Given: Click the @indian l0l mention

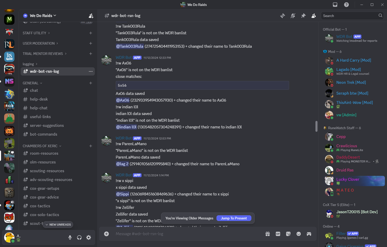Looking at the screenshot, I should pos(126,127).
